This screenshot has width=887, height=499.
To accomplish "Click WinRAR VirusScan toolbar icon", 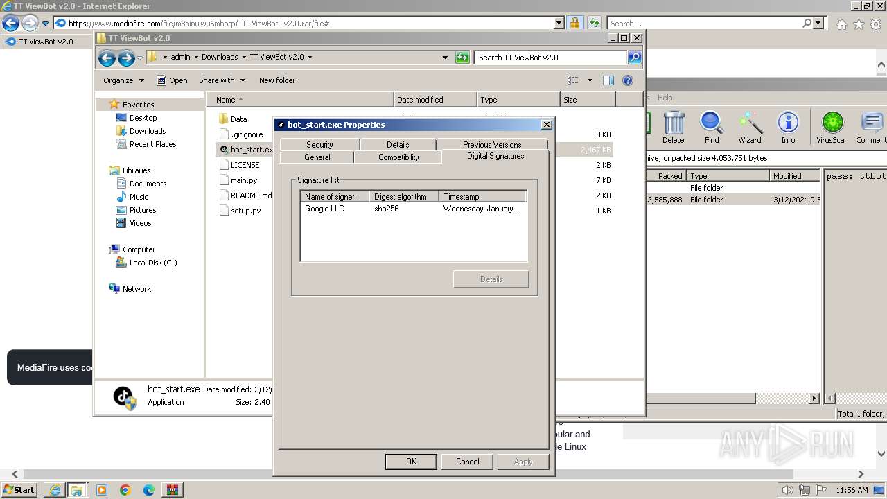I will click(x=832, y=128).
